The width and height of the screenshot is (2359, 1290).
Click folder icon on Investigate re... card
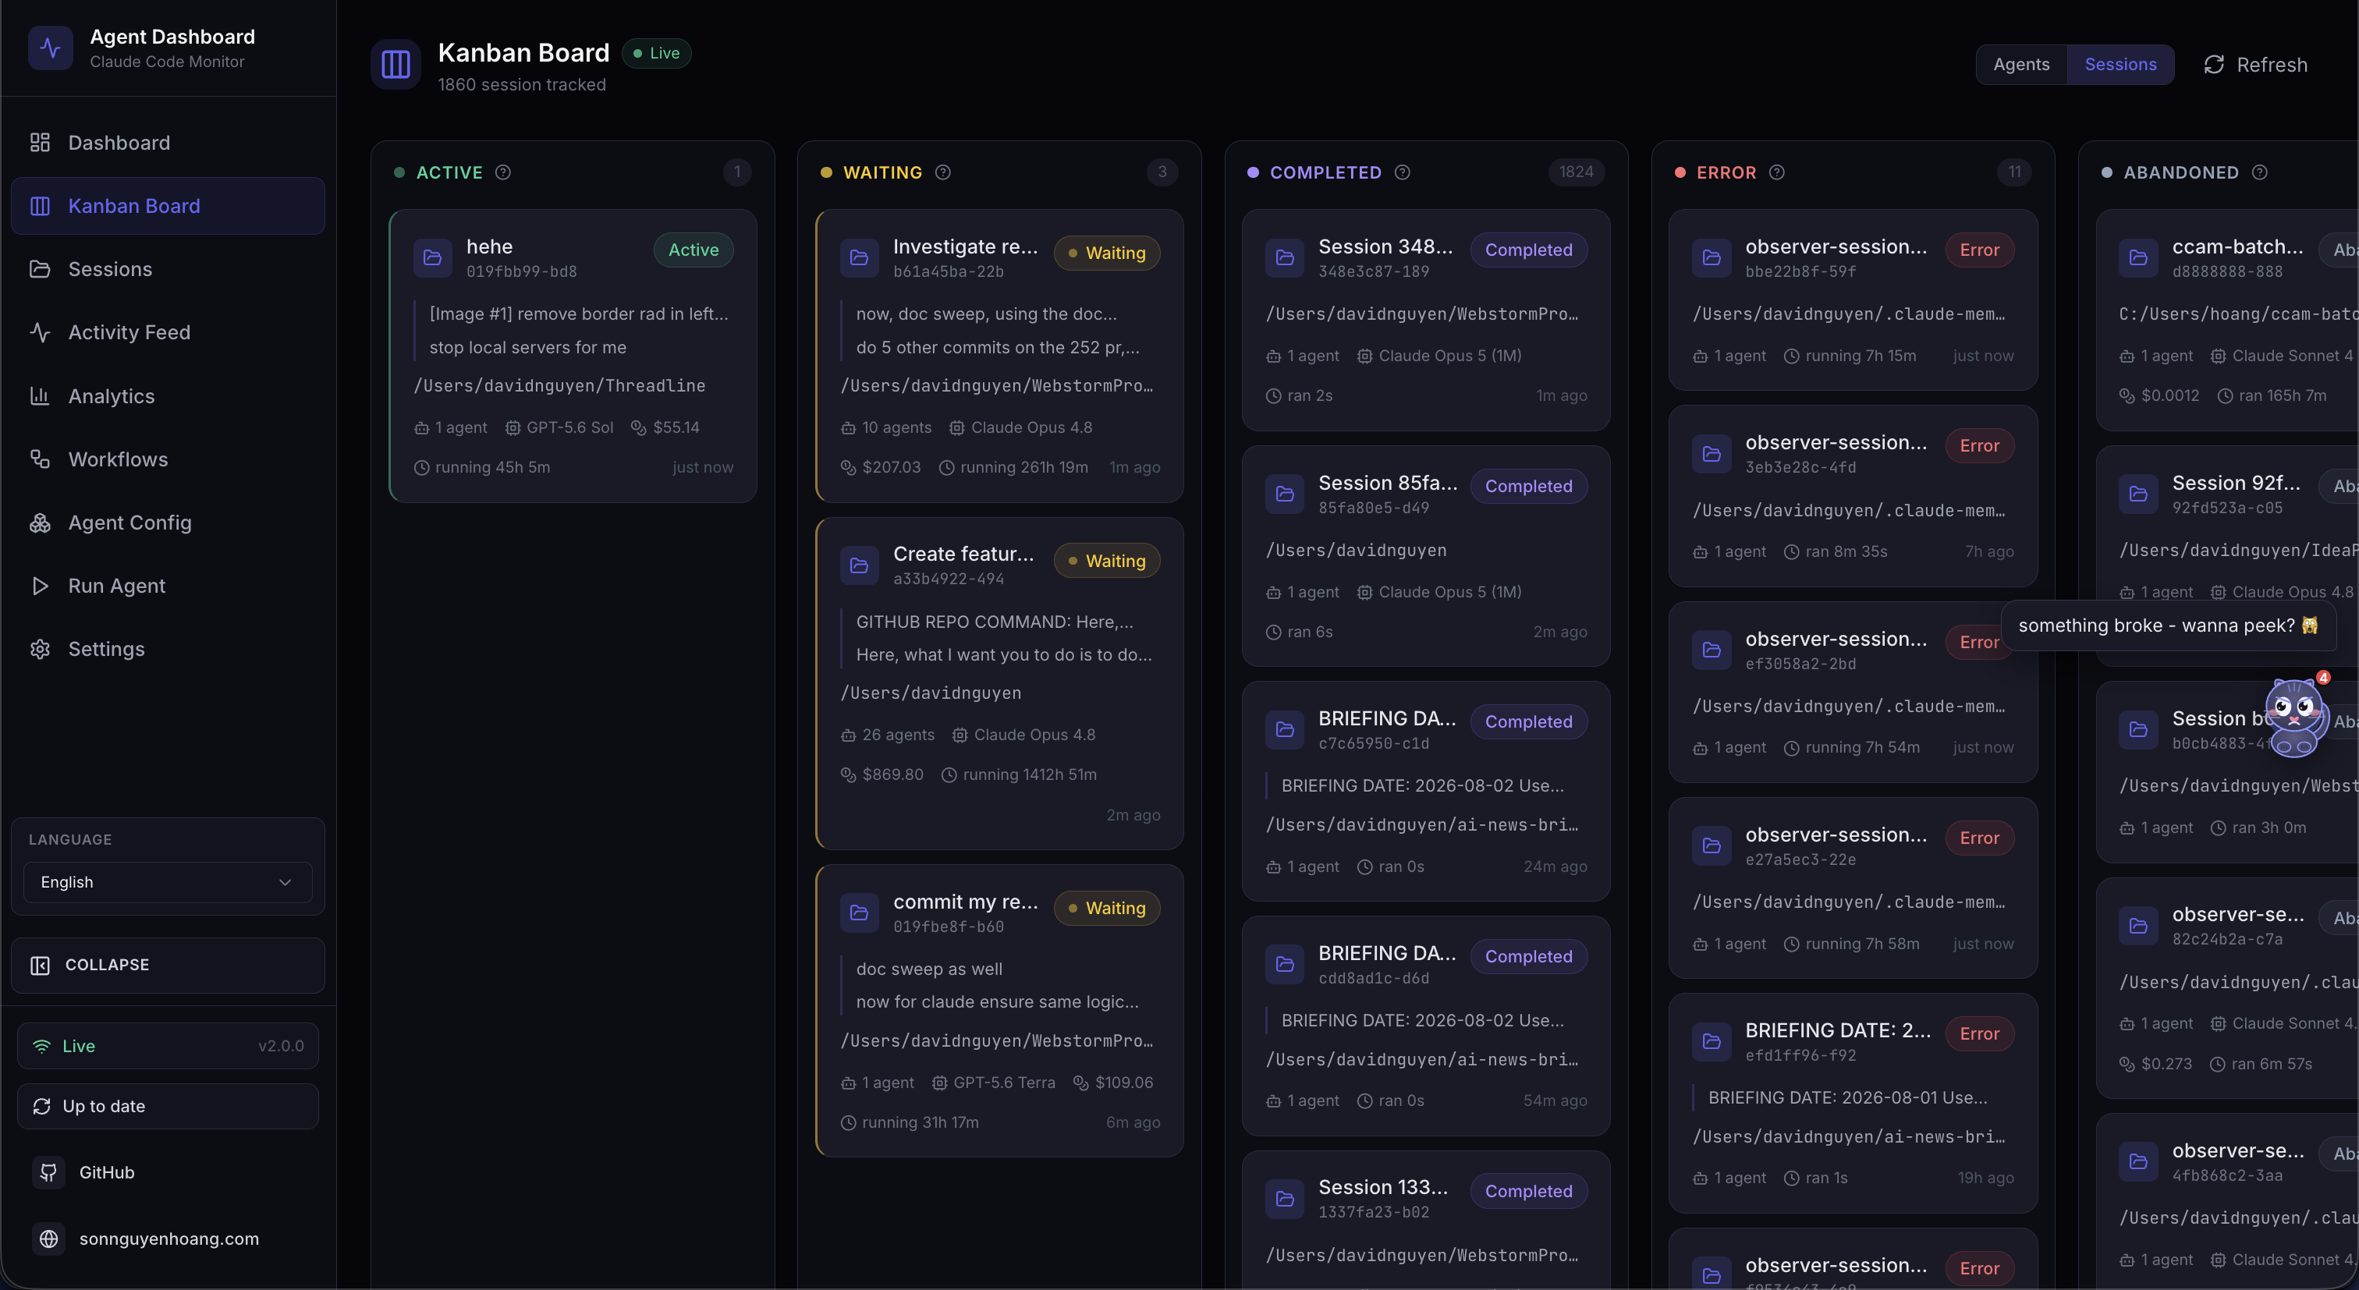point(859,258)
